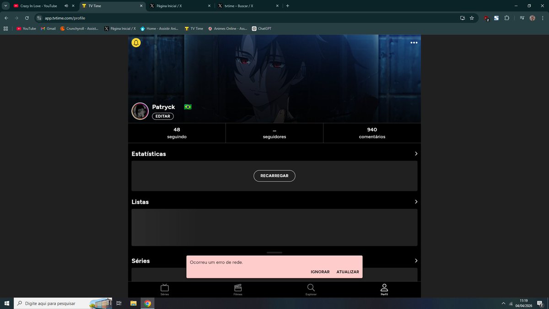Screen dimensions: 549x309
Task: Click the site information icon in address bar
Action: (39, 18)
